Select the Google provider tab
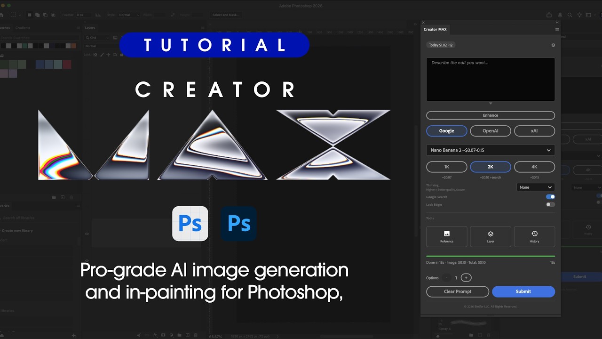 point(447,131)
